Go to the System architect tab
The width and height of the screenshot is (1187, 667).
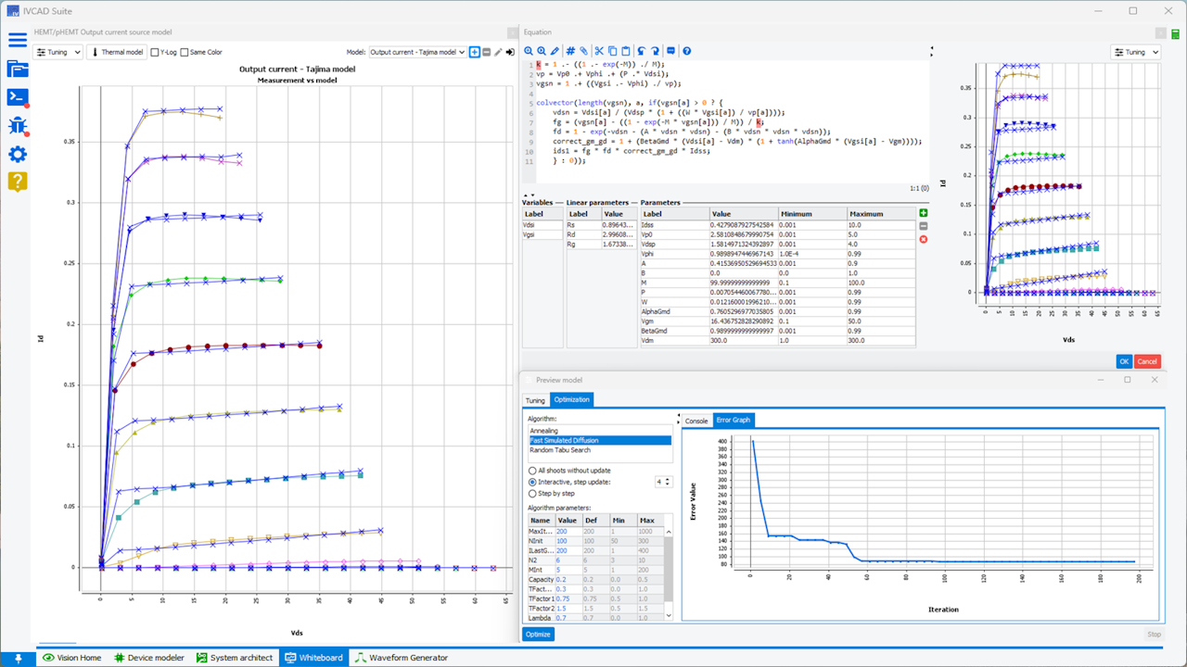point(235,658)
